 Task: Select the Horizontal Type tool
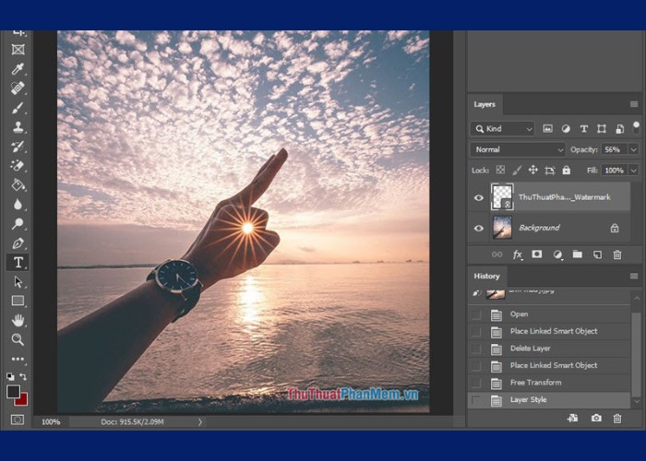(18, 263)
